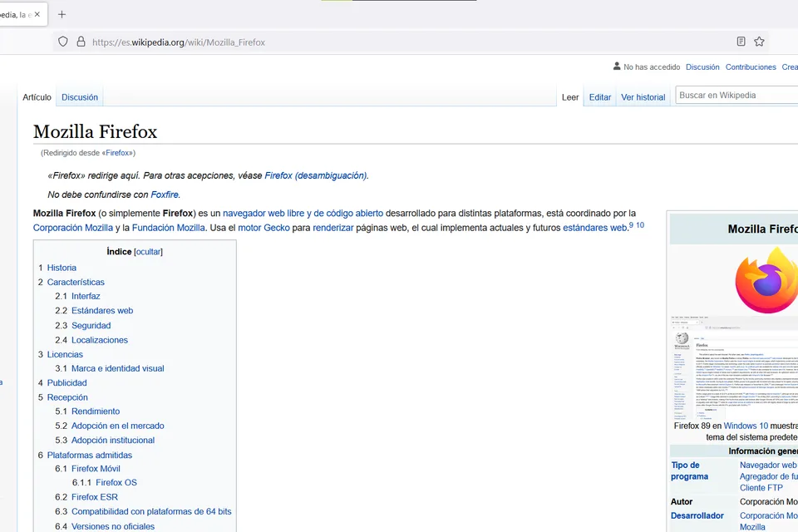Screen dimensions: 798x532
Task: Open libre y de código abierto link
Action: (x=335, y=214)
